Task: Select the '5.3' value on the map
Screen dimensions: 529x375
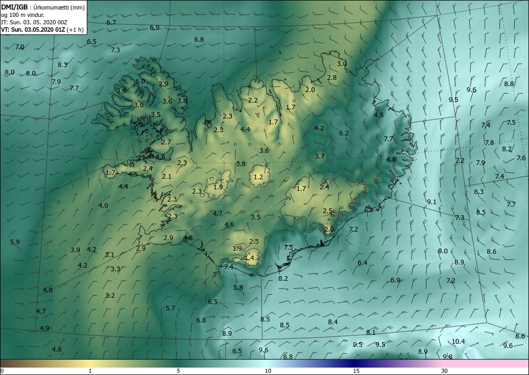Action: 138,124
